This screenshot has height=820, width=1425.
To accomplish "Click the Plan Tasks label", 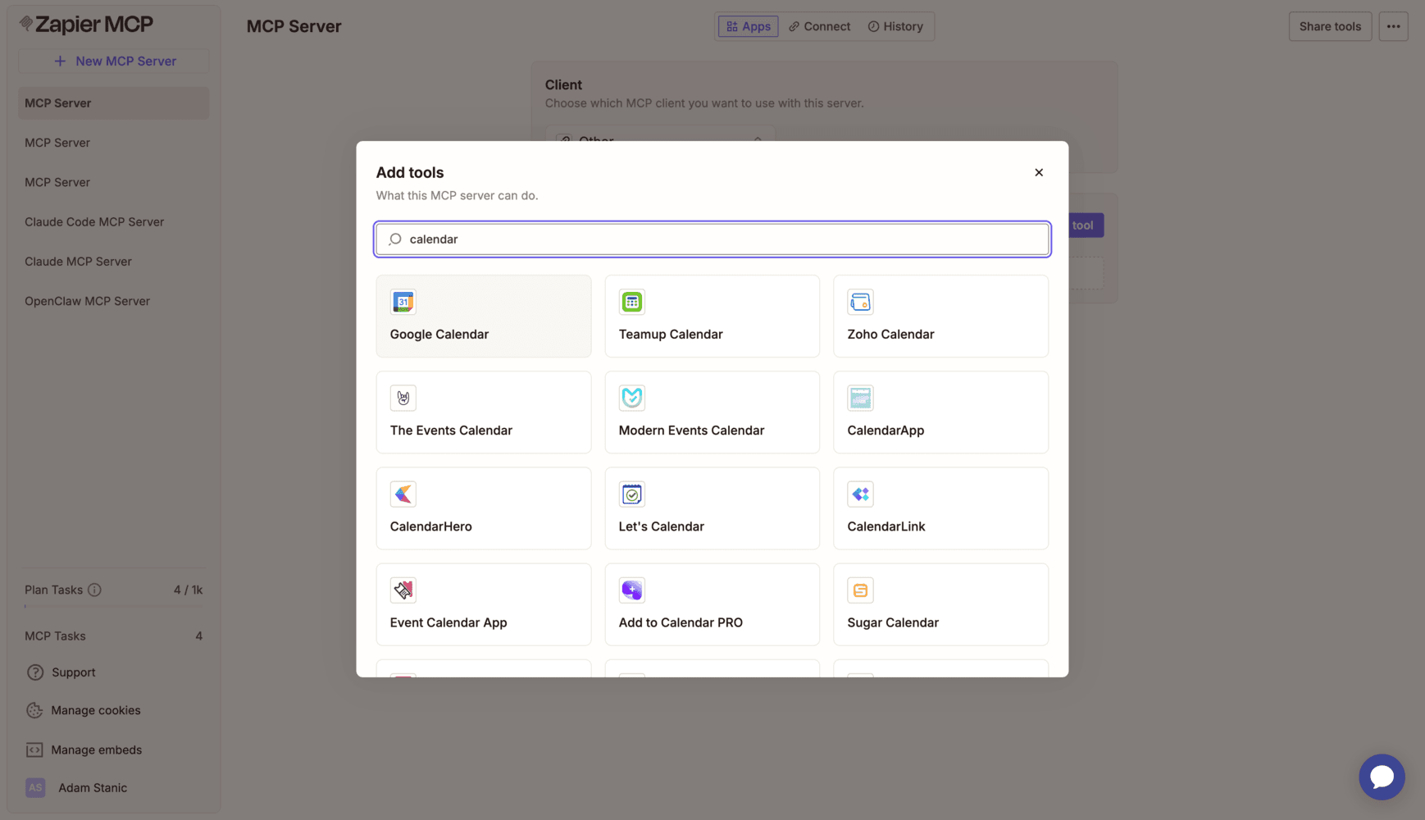I will (53, 590).
